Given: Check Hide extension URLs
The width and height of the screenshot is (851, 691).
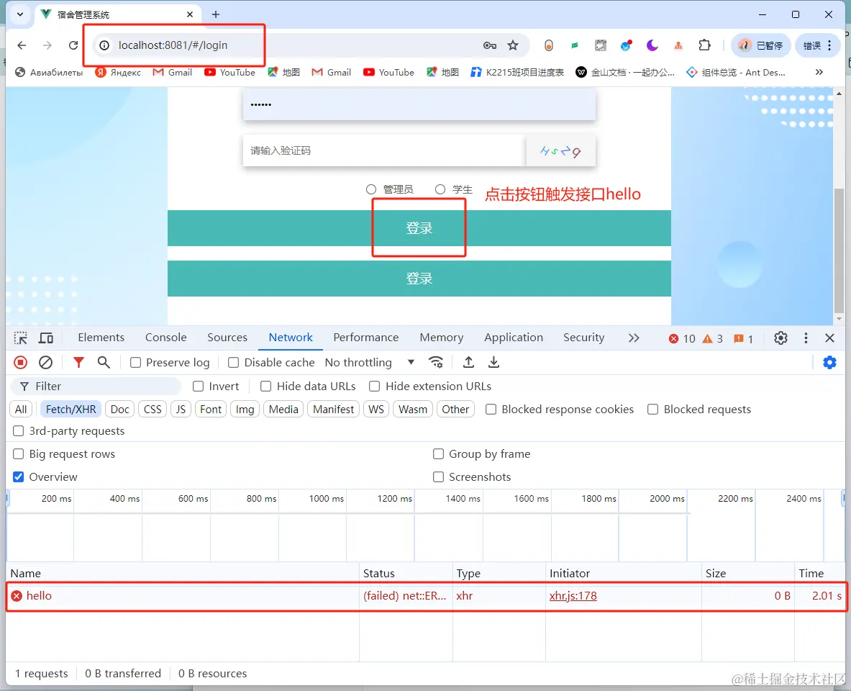Looking at the screenshot, I should 375,387.
